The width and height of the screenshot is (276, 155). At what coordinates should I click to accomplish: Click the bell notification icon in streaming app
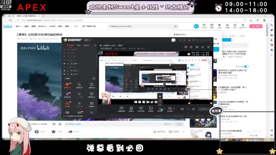203,47
